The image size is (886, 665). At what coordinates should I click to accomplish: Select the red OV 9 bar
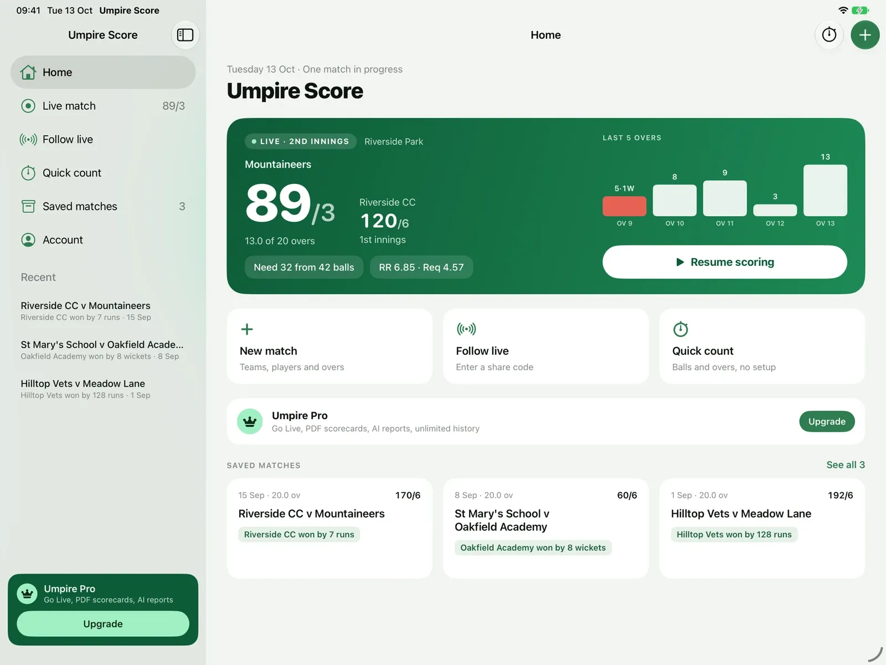click(x=624, y=206)
